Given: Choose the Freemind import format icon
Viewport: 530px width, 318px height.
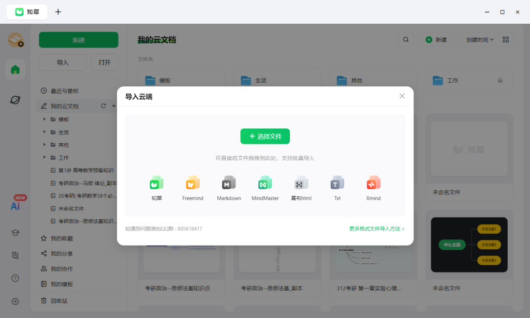Looking at the screenshot, I should (193, 183).
